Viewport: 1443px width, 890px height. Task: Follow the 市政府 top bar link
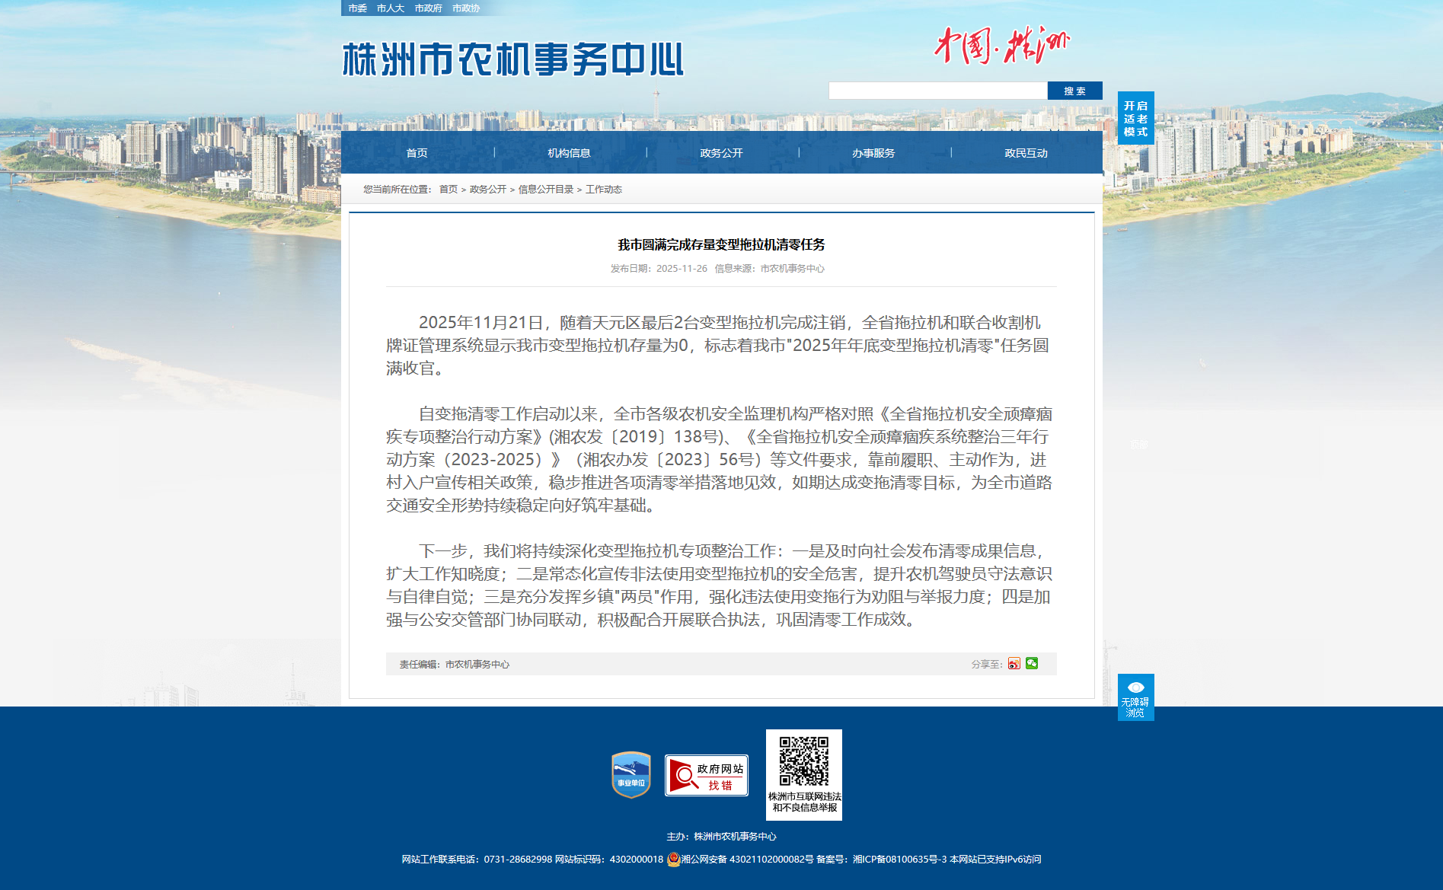pos(428,8)
